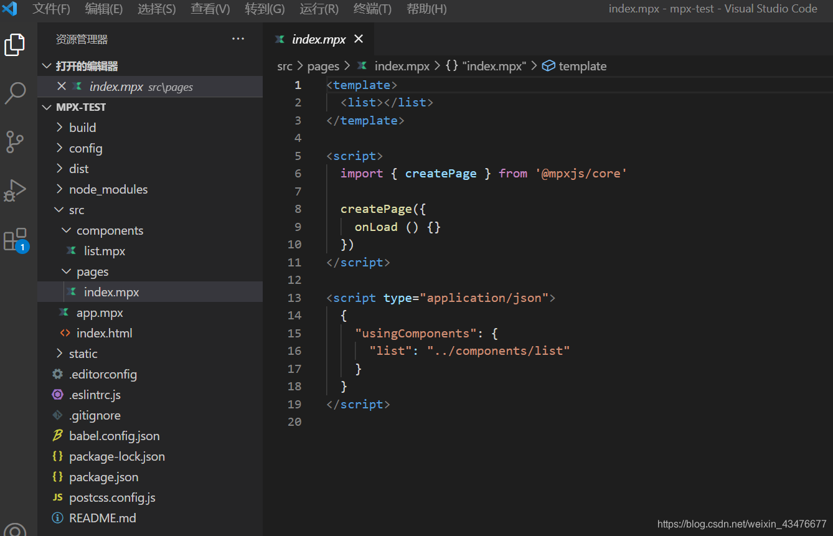The image size is (833, 536).
Task: Click the 资源管理器 panel title
Action: pos(82,39)
